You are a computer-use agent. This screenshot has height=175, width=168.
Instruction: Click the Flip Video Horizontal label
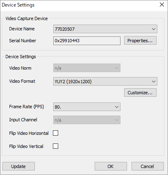pos(29,133)
